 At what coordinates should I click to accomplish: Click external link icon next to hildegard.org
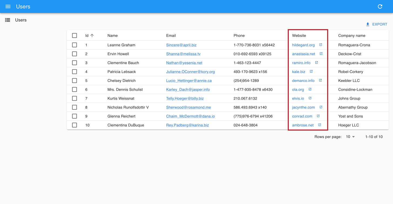point(321,45)
